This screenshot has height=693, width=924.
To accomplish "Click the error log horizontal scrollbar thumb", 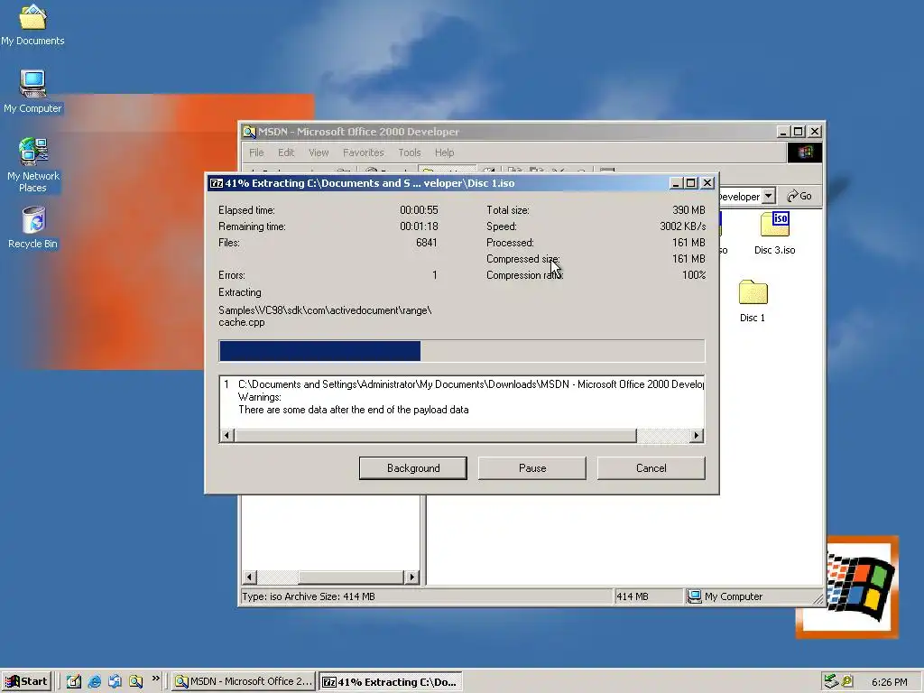I will (436, 436).
